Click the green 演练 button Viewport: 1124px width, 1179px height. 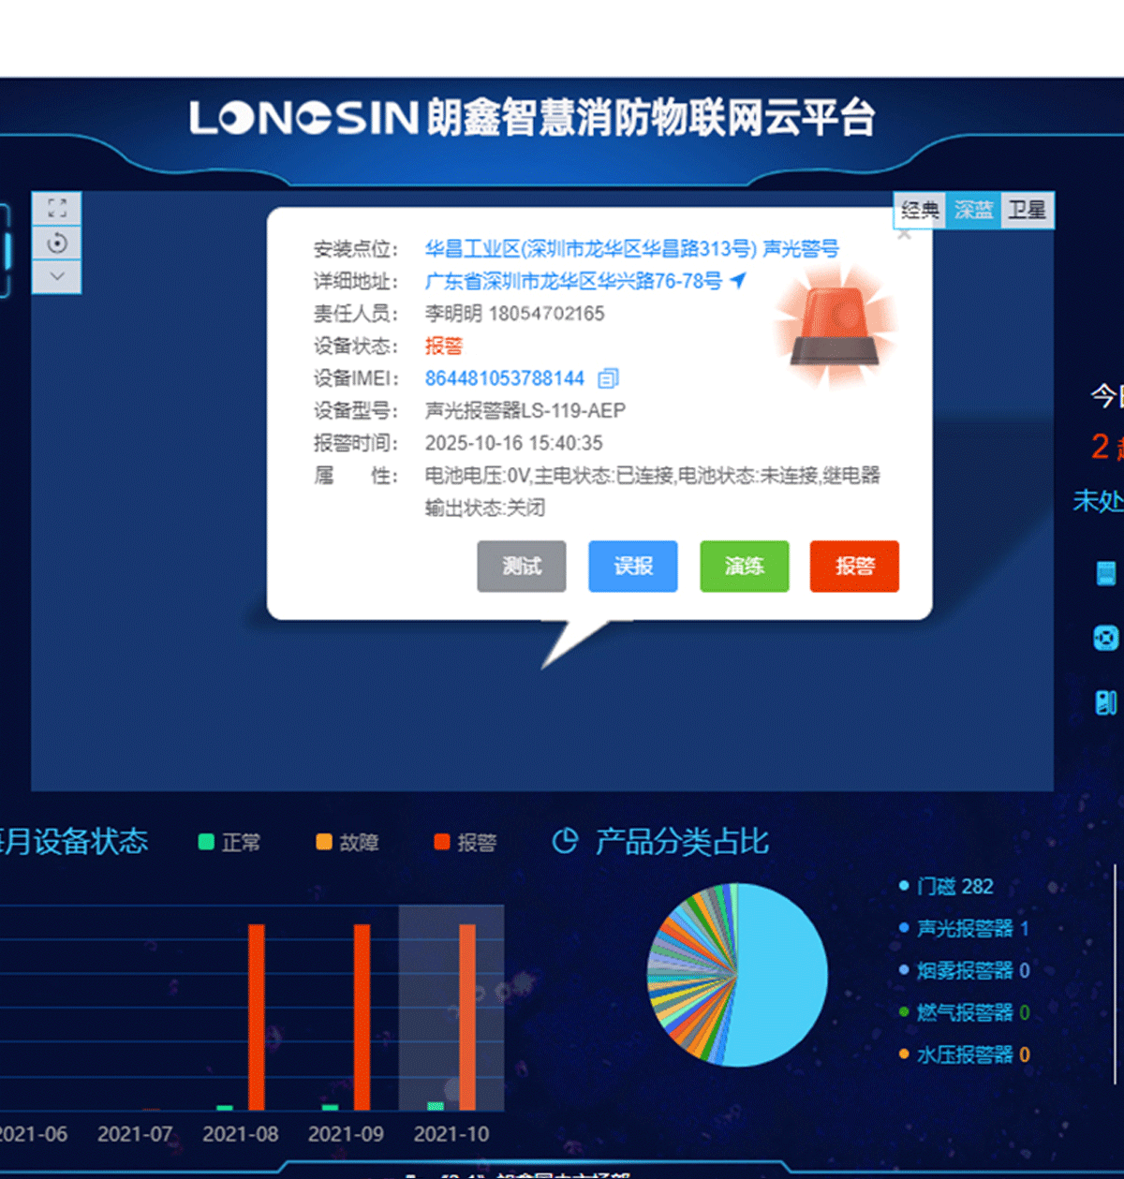[x=744, y=566]
